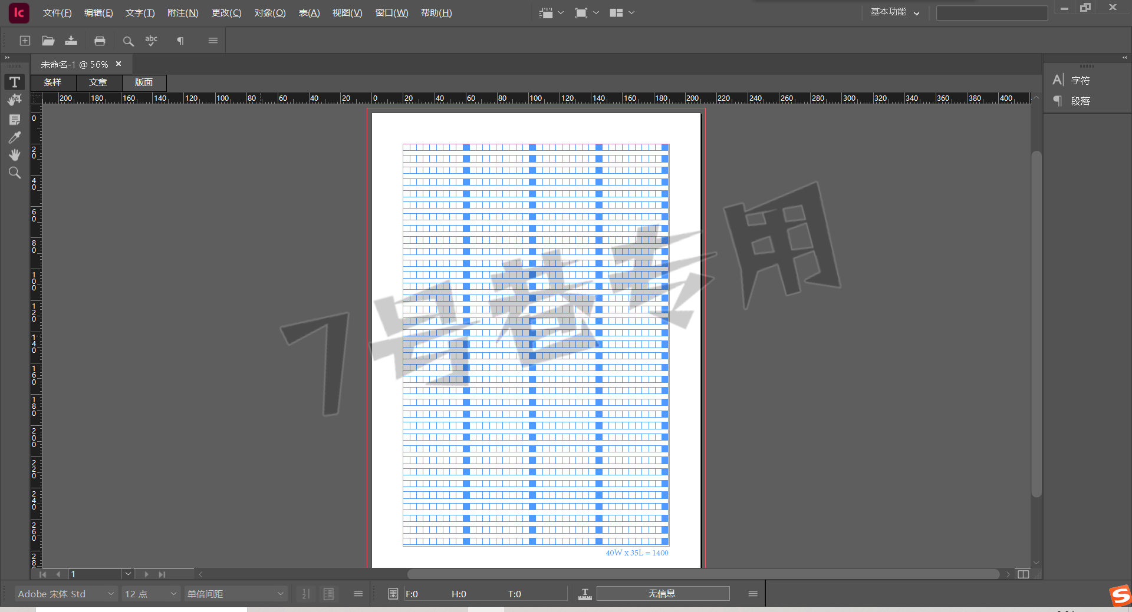Screen dimensions: 1132x612
Task: Print the document via printer icon
Action: tap(100, 41)
